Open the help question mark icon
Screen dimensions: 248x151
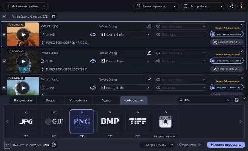pos(241,6)
